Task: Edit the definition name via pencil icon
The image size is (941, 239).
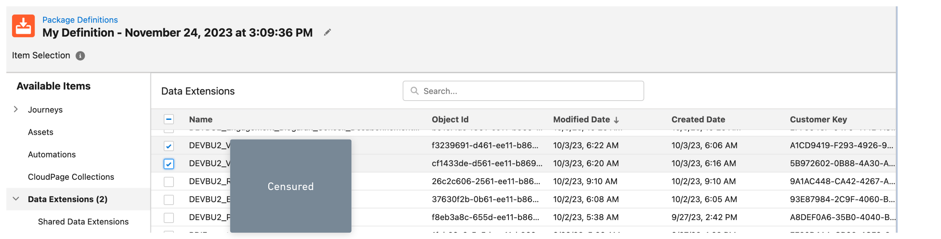Action: tap(327, 32)
